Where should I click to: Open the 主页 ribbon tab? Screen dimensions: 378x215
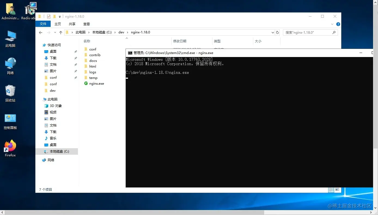point(58,24)
